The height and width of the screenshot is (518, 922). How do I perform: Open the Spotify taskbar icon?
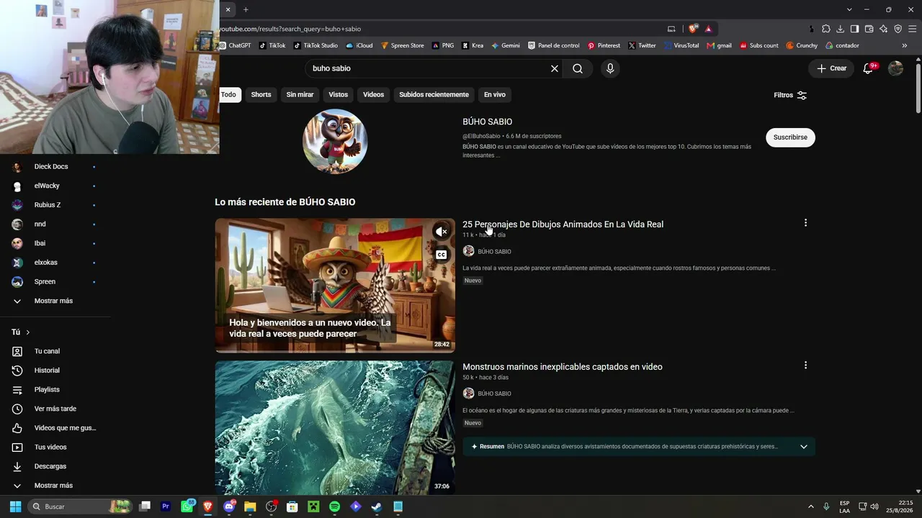(x=334, y=506)
